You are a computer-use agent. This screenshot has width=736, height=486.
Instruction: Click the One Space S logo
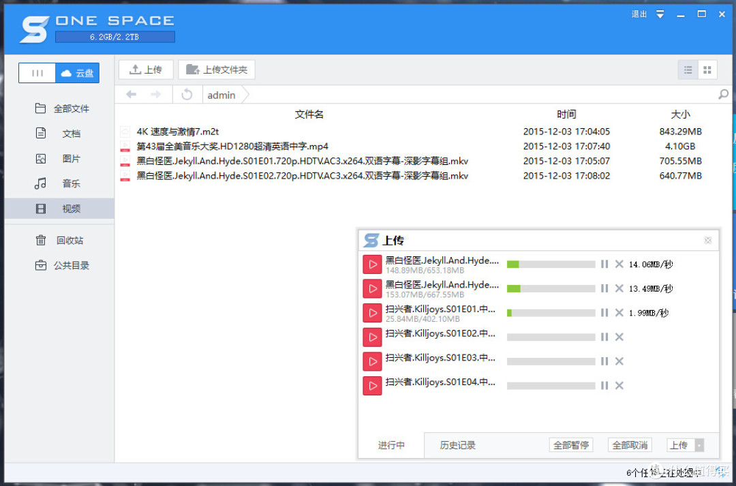click(x=34, y=29)
